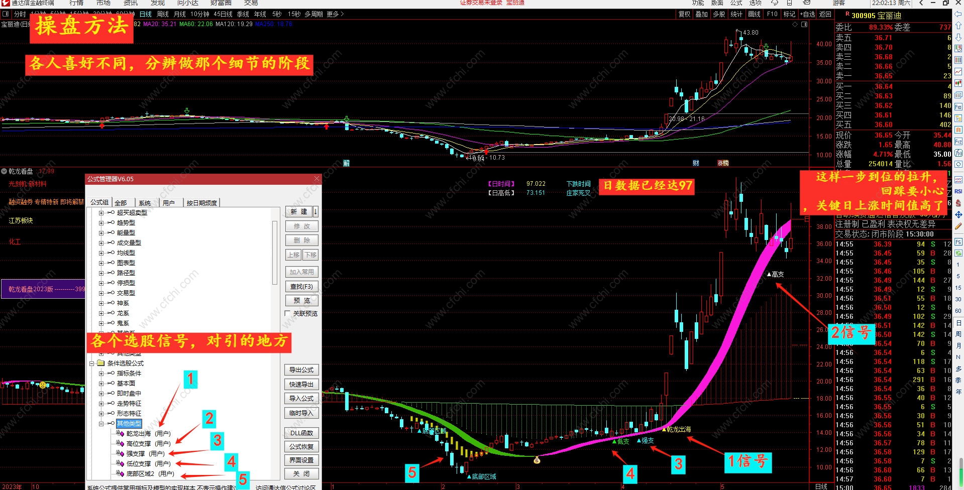964x490 pixels.
Task: Click the 条件选股公式 folder icon
Action: tap(100, 363)
